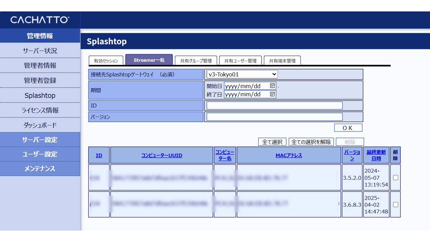Click the 全ての選択を解除 button
Image resolution: width=430 pixels, height=242 pixels.
click(311, 142)
